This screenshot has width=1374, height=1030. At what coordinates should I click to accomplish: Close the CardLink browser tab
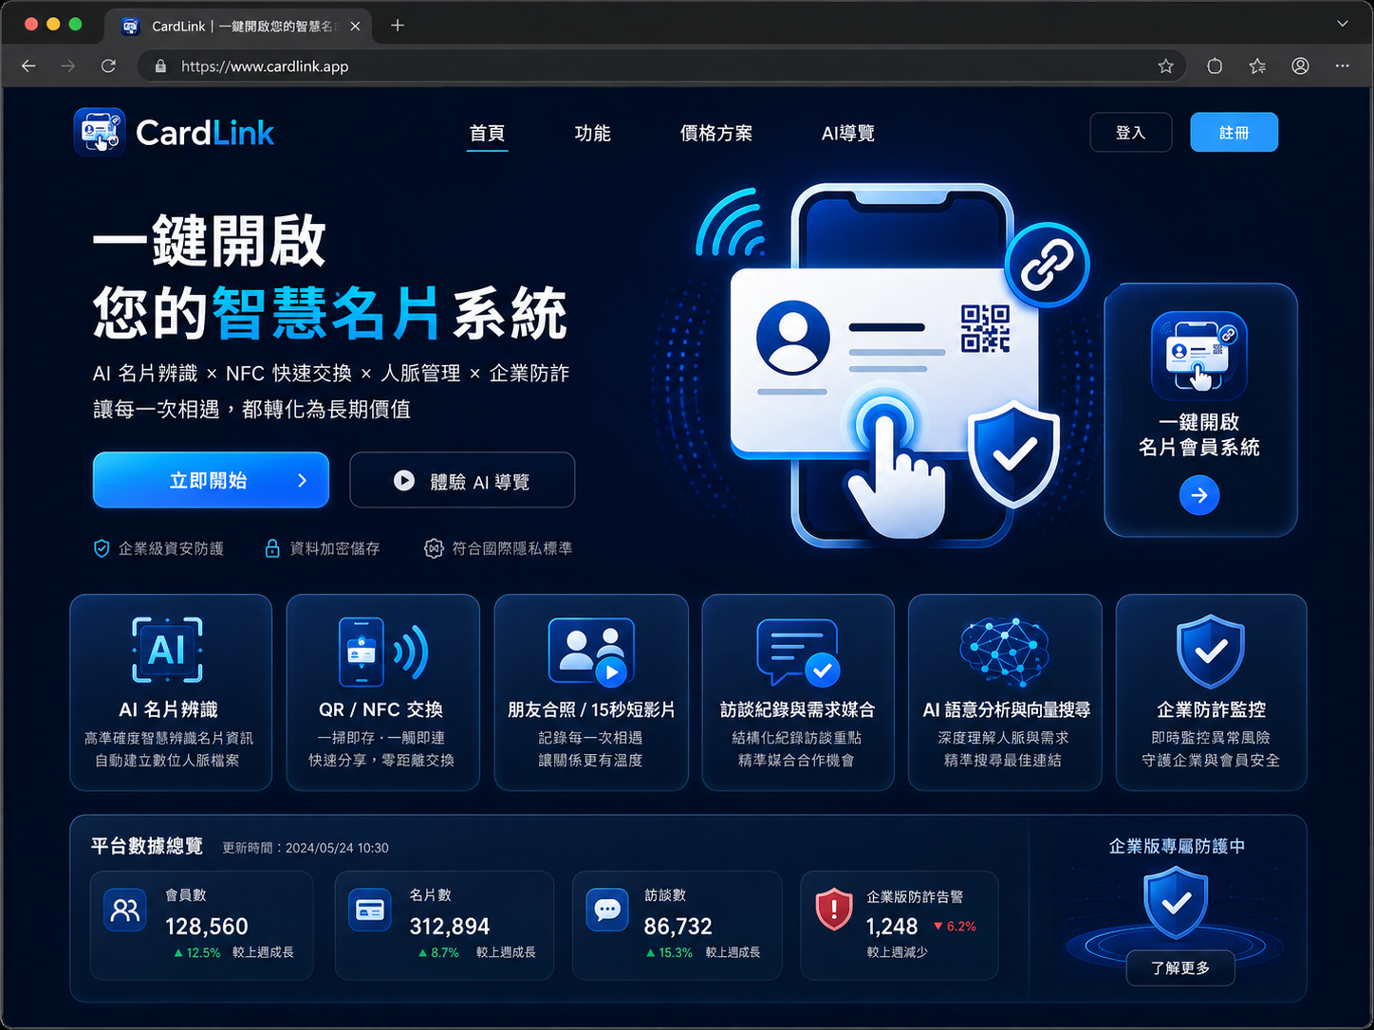tap(355, 27)
